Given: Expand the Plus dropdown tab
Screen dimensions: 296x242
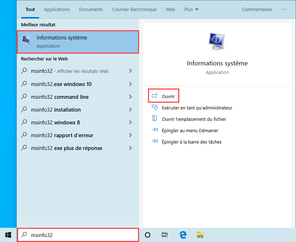Looking at the screenshot, I should click(191, 10).
